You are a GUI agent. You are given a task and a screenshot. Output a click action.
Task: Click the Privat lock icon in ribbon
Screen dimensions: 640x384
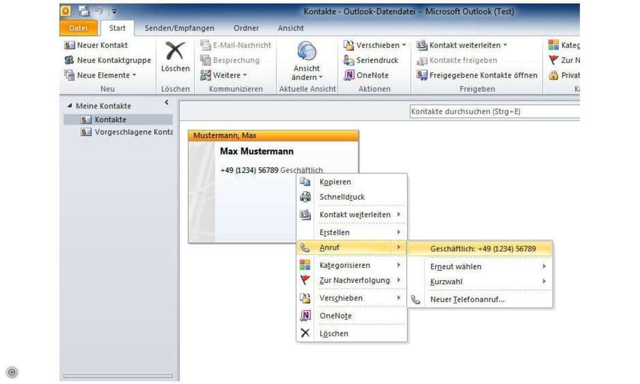[554, 75]
